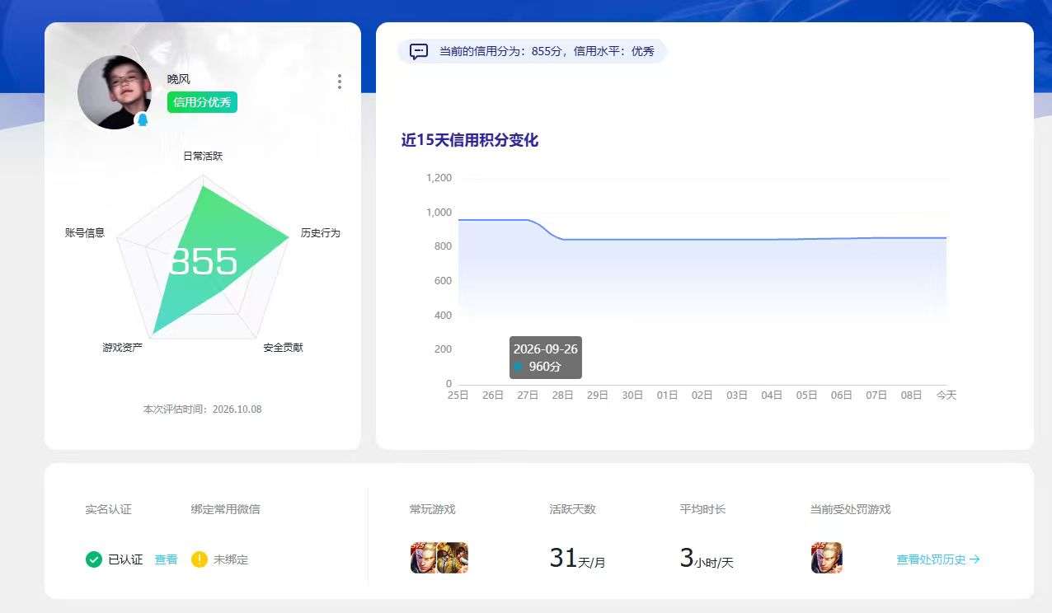Click the 绑定常用微信 heading
The image size is (1052, 613).
click(x=226, y=509)
